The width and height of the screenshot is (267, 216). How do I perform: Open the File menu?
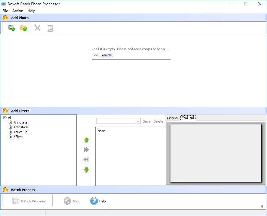(x=5, y=11)
